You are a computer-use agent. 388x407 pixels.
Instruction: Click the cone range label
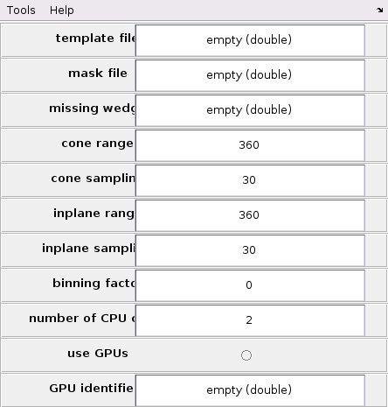[98, 144]
